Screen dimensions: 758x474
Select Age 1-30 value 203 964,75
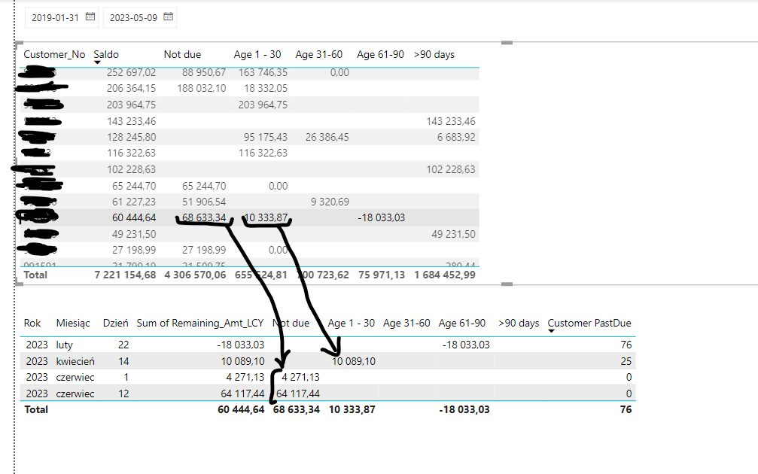click(x=263, y=105)
